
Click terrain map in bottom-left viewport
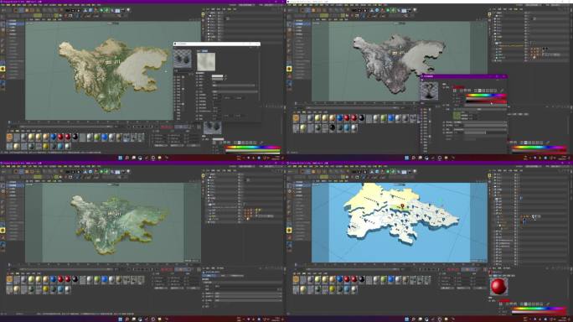click(120, 225)
